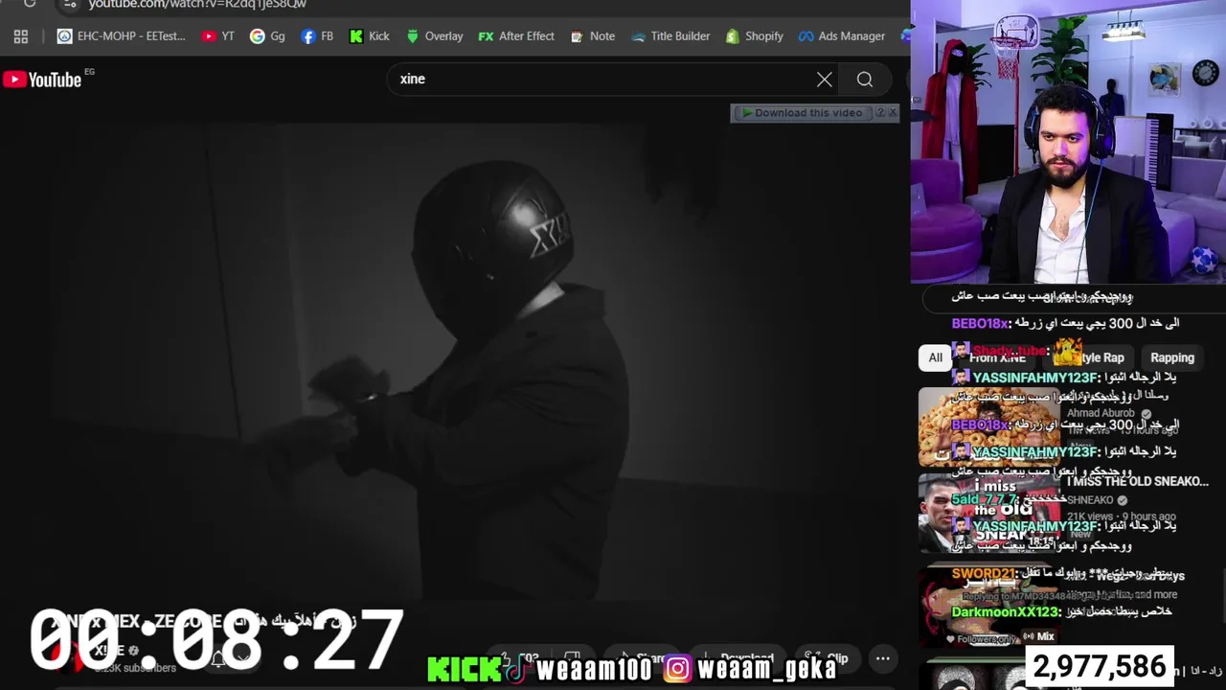Screen dimensions: 1226x690
Task: Click the video player to pause
Action: coord(455,364)
